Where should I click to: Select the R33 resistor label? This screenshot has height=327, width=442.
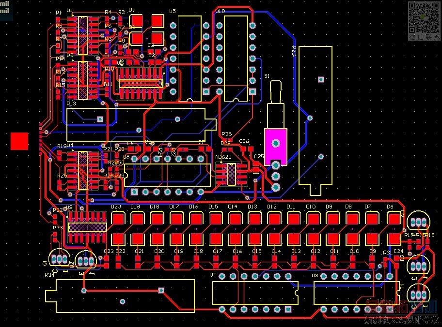coord(58,227)
